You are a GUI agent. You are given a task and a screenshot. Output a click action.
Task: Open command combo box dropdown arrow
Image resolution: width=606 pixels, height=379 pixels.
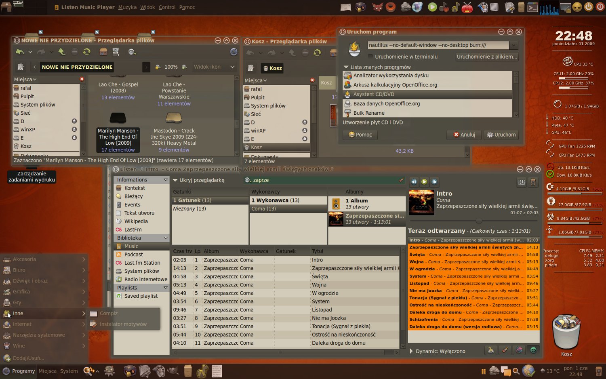coord(513,45)
